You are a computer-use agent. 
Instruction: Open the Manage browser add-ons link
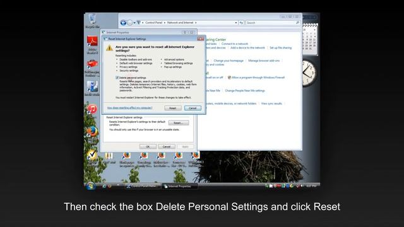point(264,61)
